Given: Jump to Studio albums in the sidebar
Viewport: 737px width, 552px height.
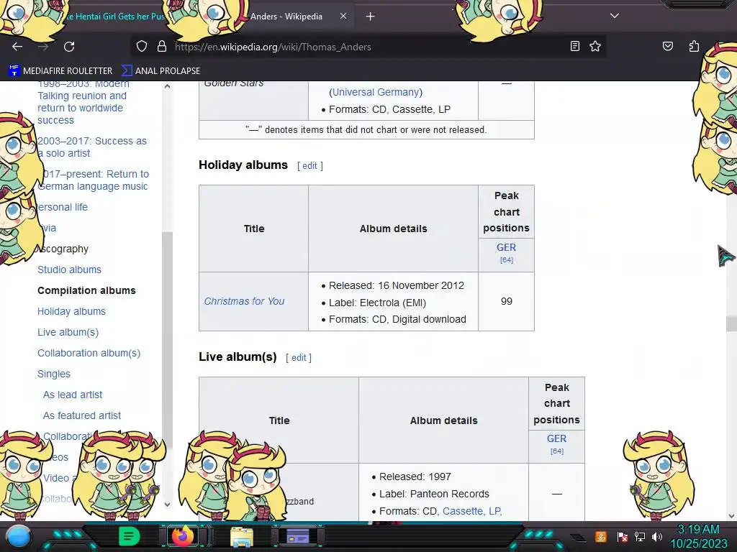Looking at the screenshot, I should 70,270.
